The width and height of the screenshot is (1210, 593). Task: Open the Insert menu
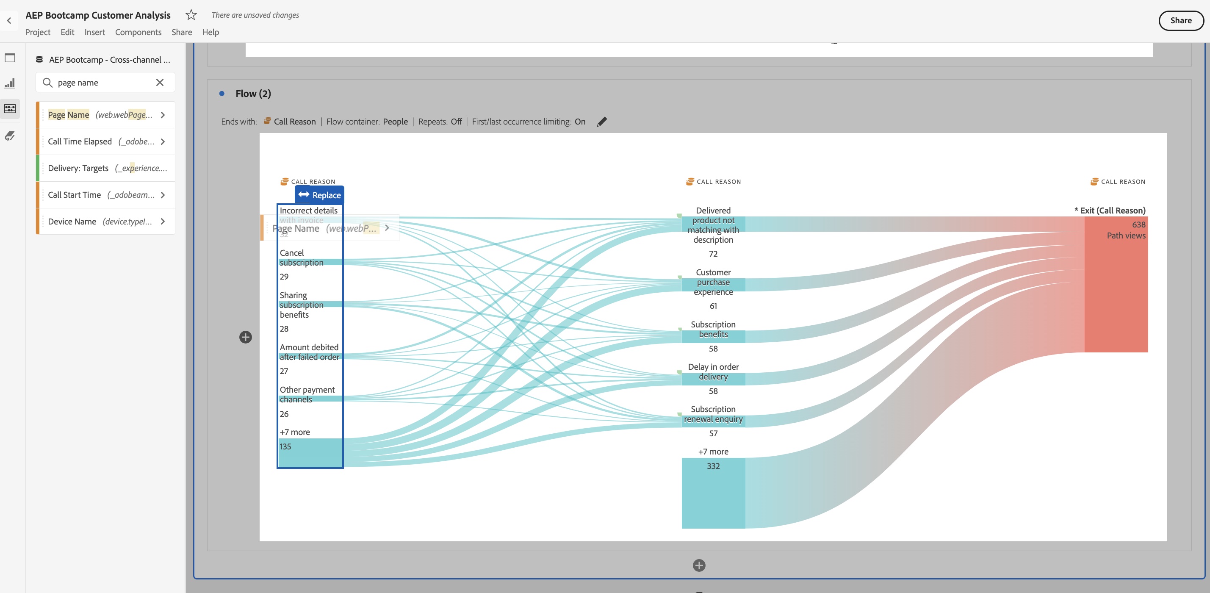coord(94,32)
